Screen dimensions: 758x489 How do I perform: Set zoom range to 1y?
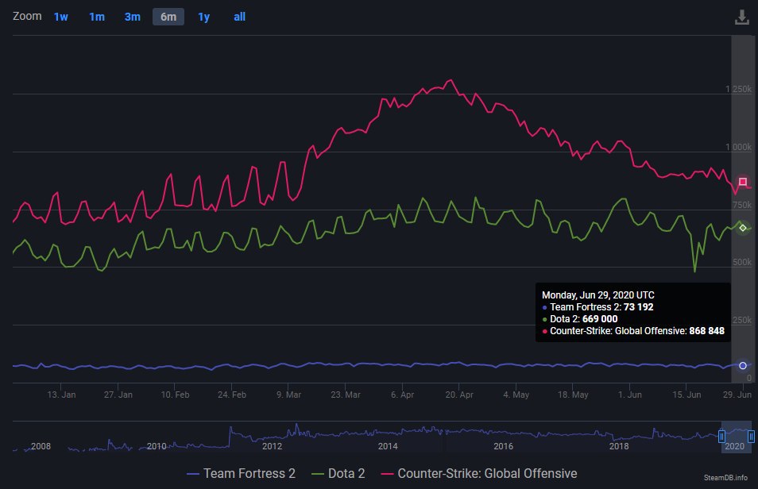coord(204,17)
